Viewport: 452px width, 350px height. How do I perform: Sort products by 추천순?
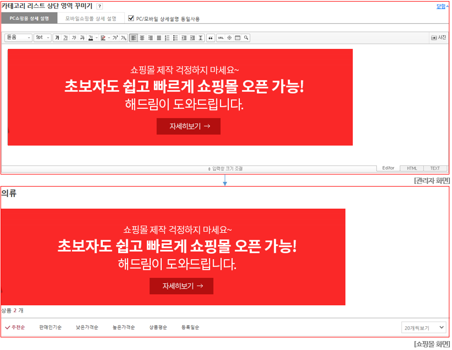pos(15,327)
